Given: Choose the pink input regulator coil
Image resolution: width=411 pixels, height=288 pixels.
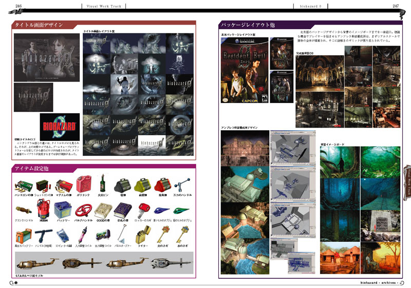Looking at the screenshot, I should coord(83,235).
